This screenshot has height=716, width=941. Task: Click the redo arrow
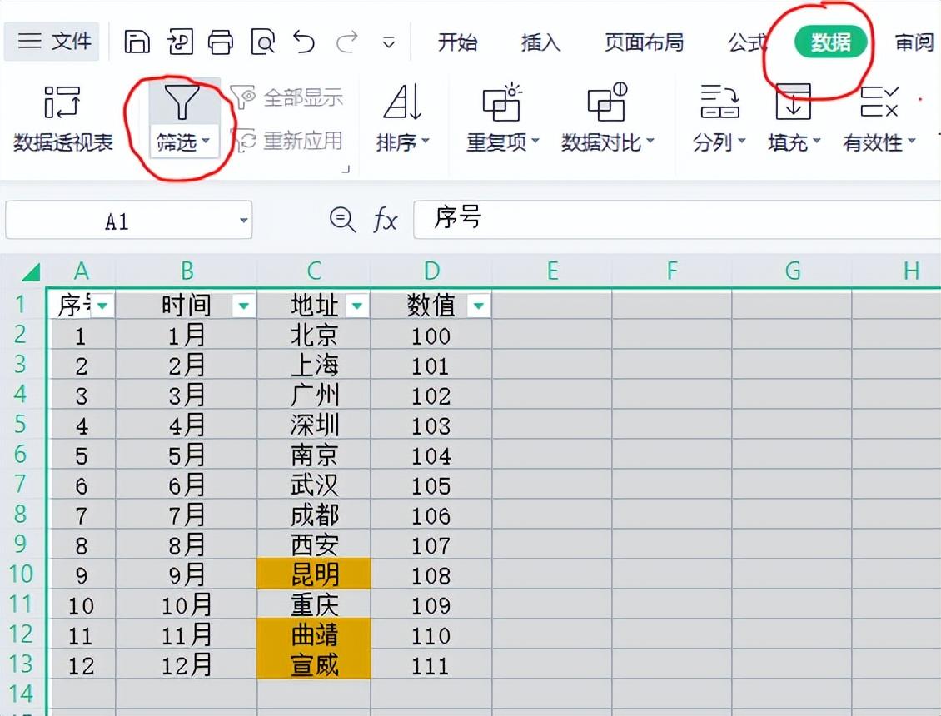(347, 42)
